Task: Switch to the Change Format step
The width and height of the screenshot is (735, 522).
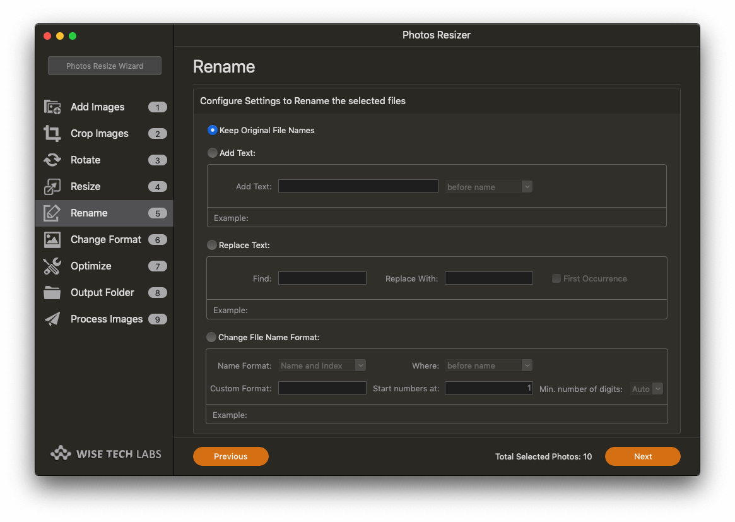Action: [106, 240]
